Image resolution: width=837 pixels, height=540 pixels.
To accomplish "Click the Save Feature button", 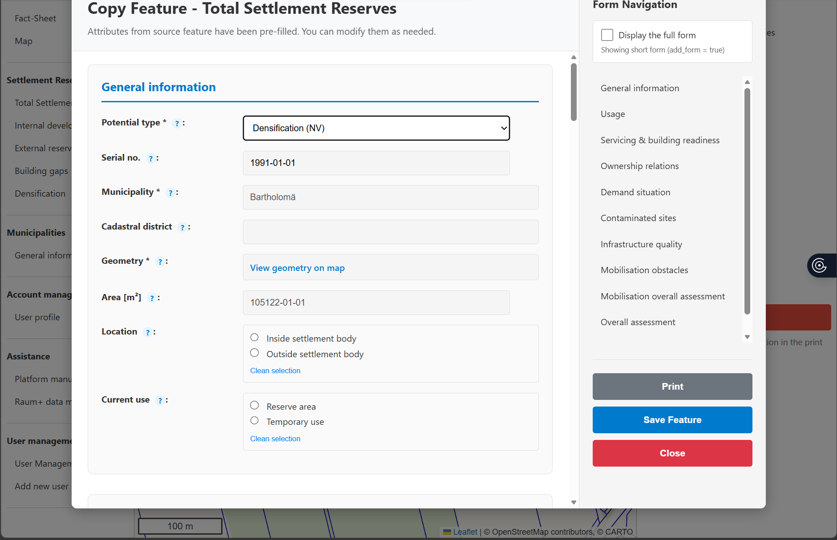I will [672, 420].
